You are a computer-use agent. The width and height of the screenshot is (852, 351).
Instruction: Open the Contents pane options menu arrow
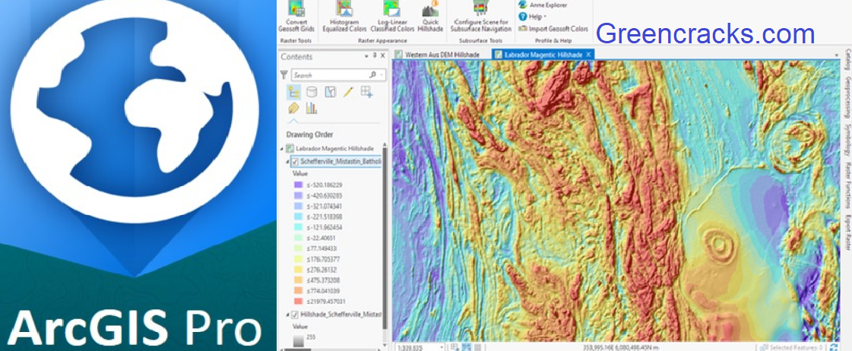[x=366, y=56]
